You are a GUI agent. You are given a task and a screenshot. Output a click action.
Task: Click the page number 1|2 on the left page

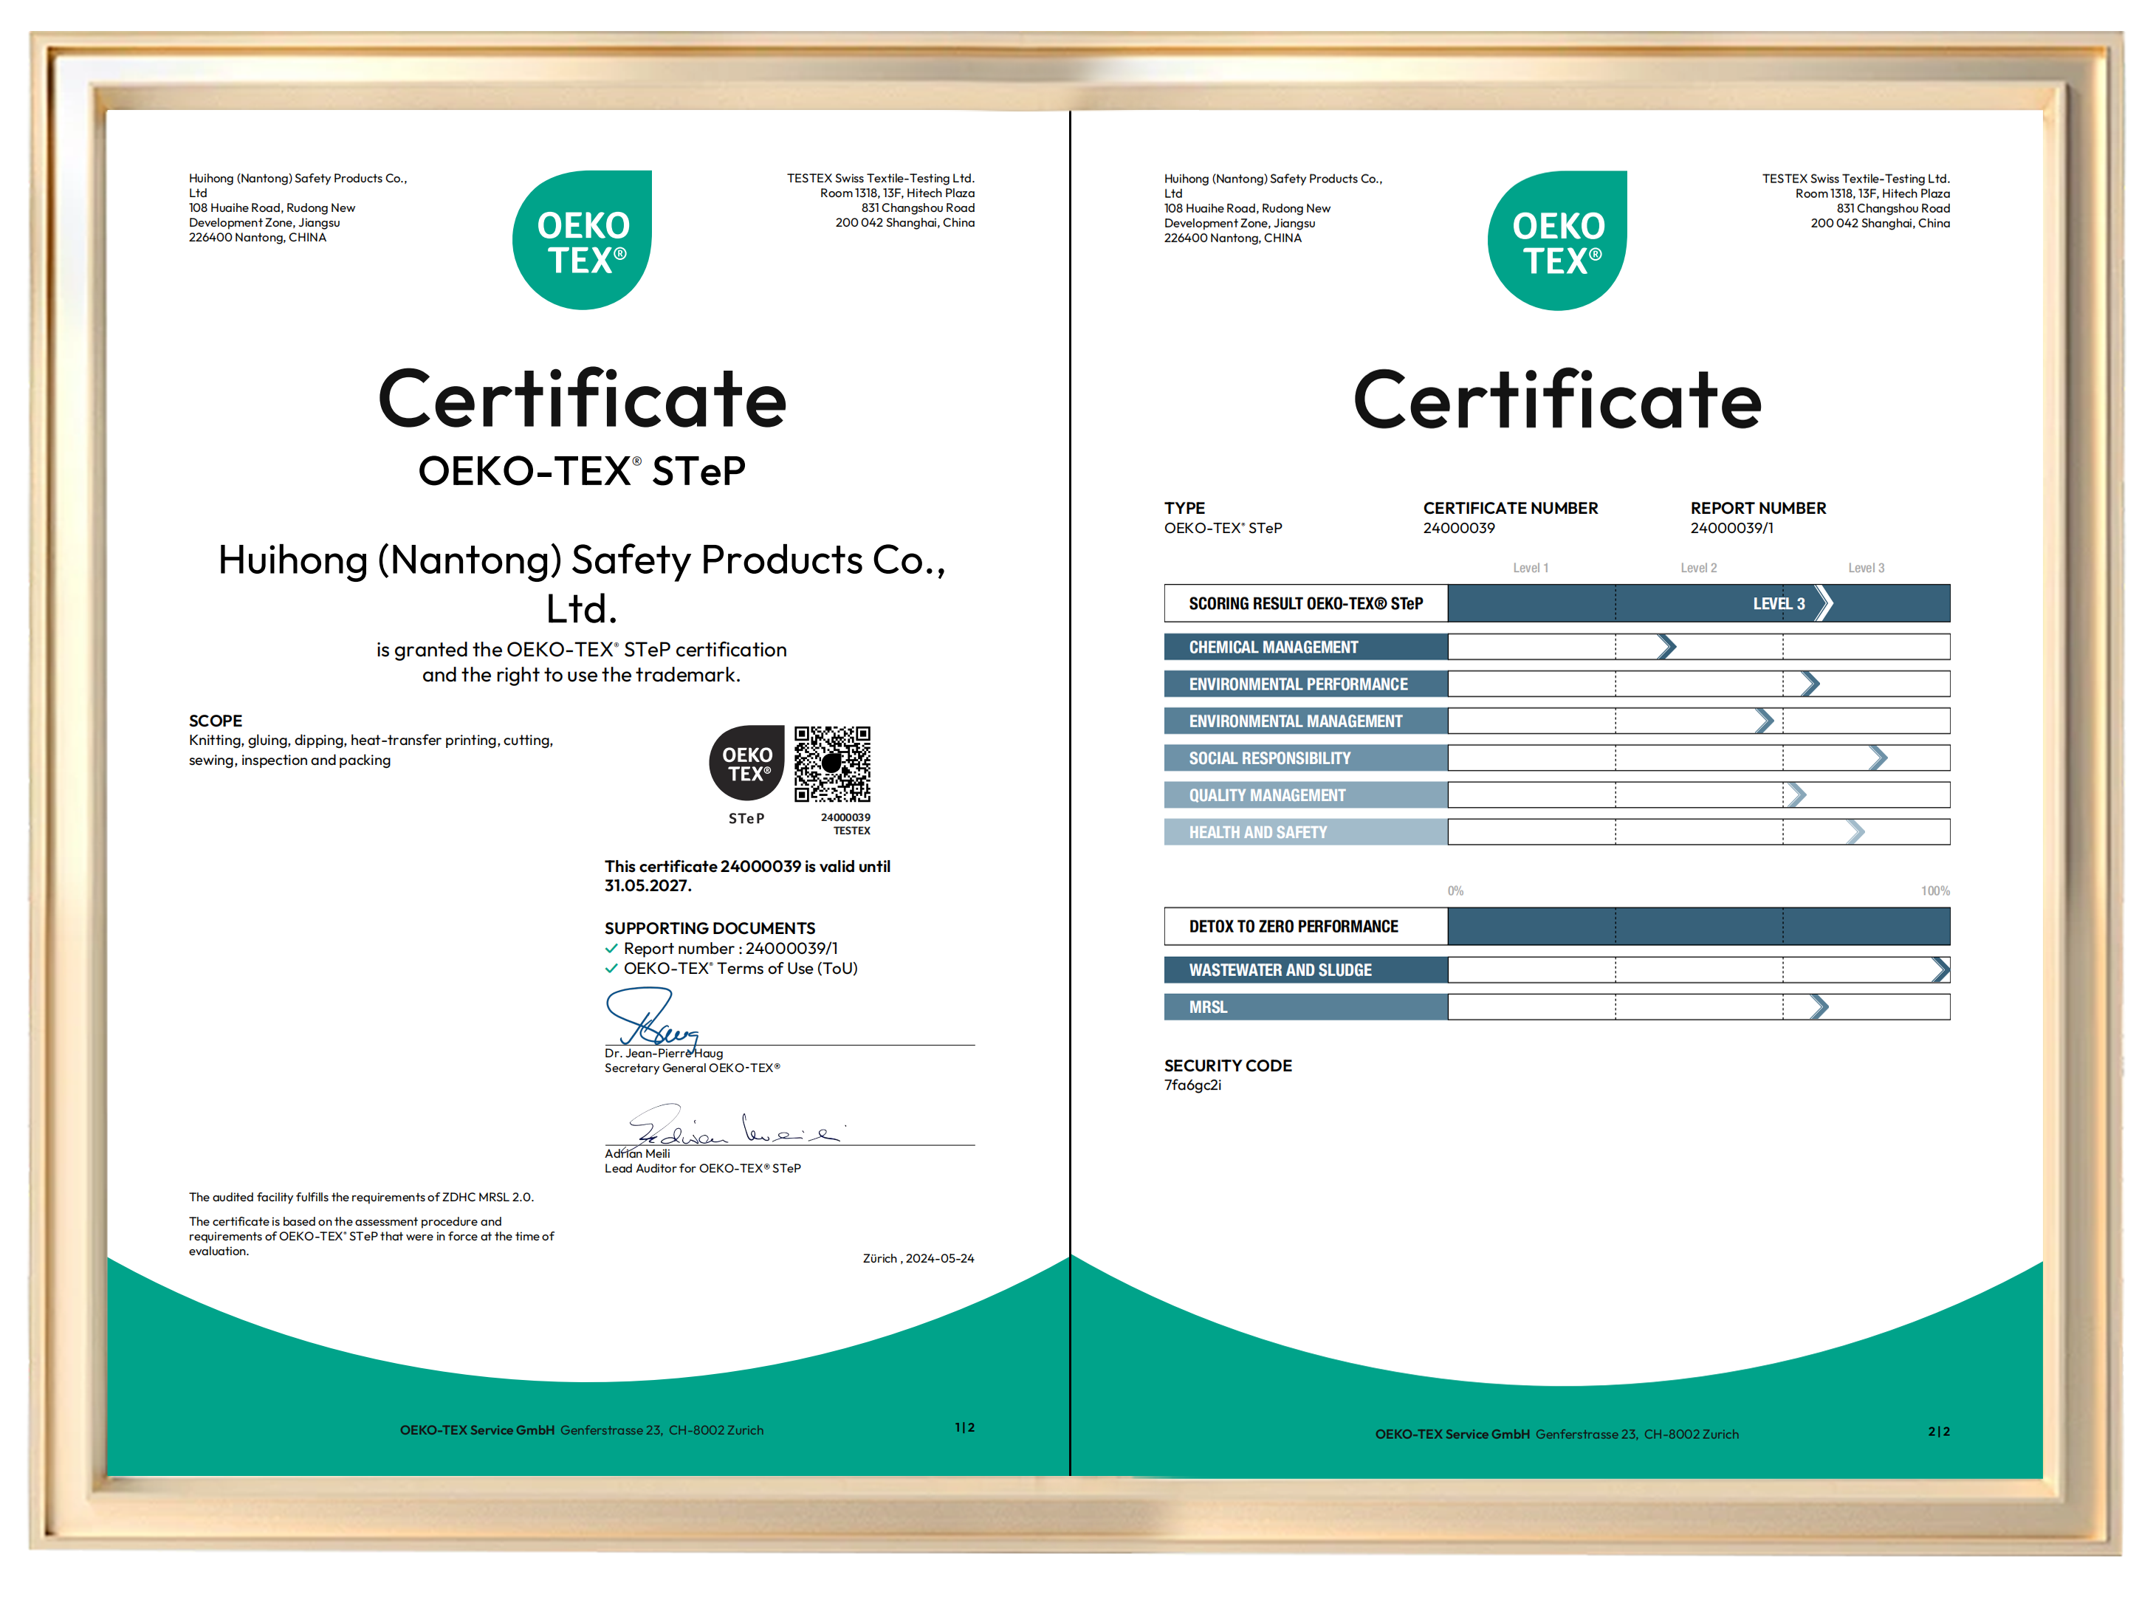click(964, 1428)
